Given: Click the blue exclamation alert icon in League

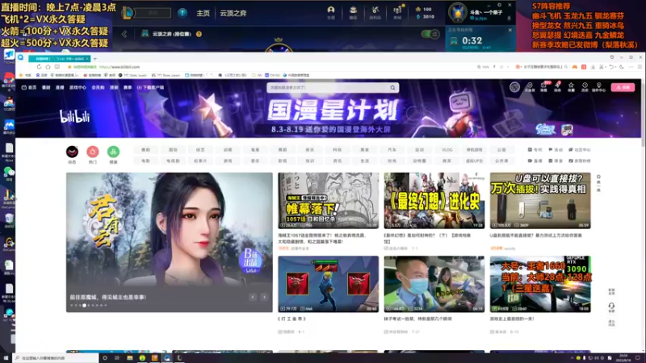Looking at the screenshot, I should click(x=182, y=13).
